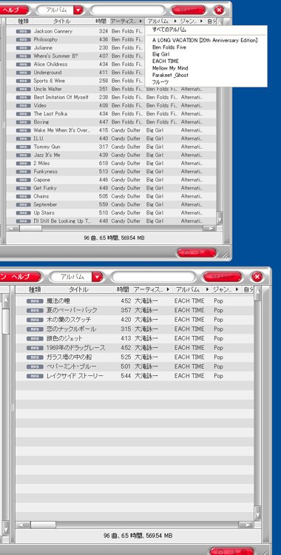Click the mp3 icon beside 魔法の瞳
Viewport: 281px width, 555px height.
coord(35,301)
